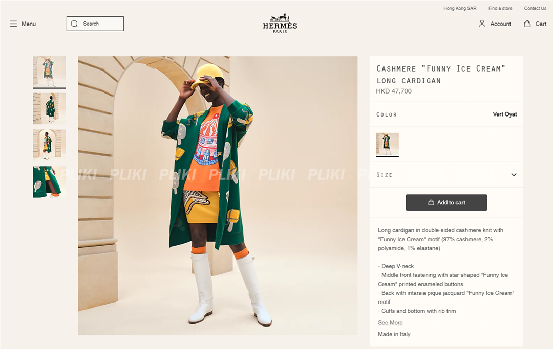Open the Hong Kong SAR region selector
553x349 pixels.
pos(460,8)
